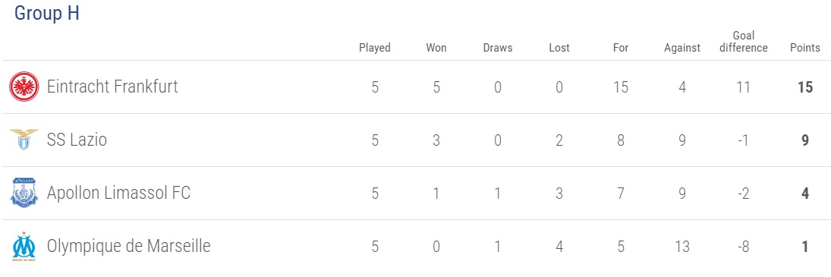The width and height of the screenshot is (831, 277).
Task: Click the Draws column header
Action: (x=498, y=48)
